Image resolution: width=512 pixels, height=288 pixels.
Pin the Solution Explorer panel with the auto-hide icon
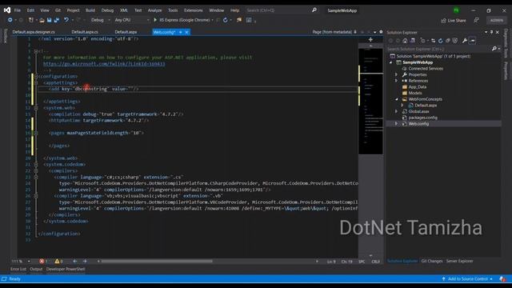point(491,32)
